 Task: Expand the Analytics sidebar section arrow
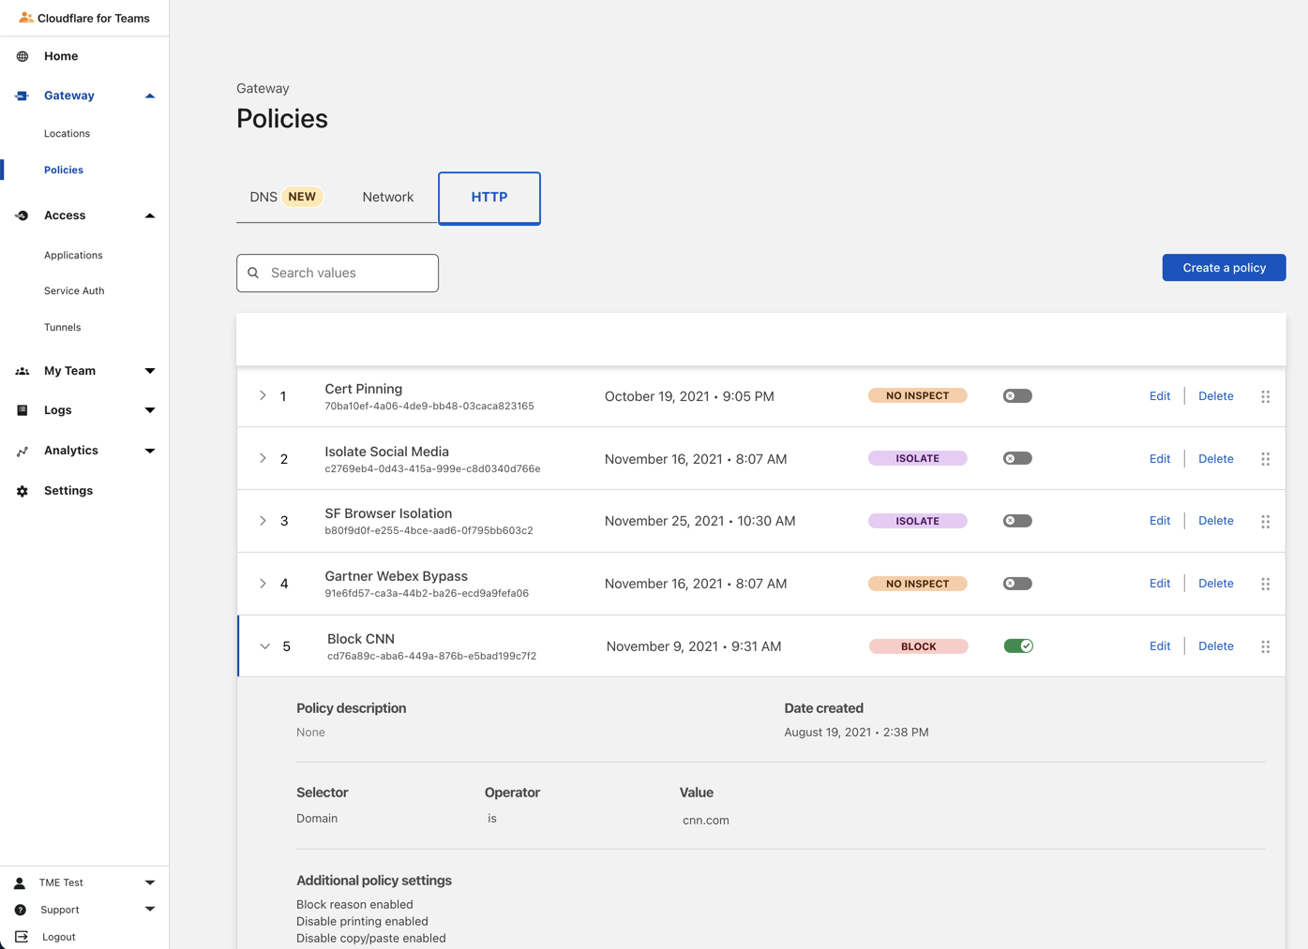150,451
